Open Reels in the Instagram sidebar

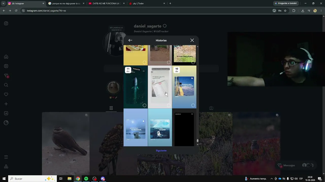(6, 66)
